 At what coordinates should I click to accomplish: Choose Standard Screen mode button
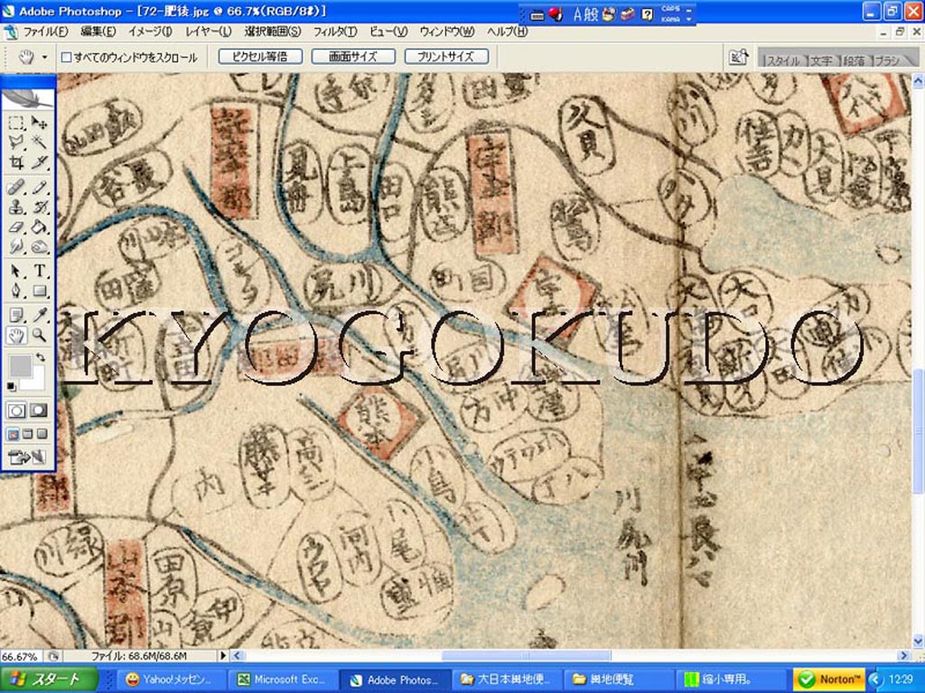[x=13, y=434]
